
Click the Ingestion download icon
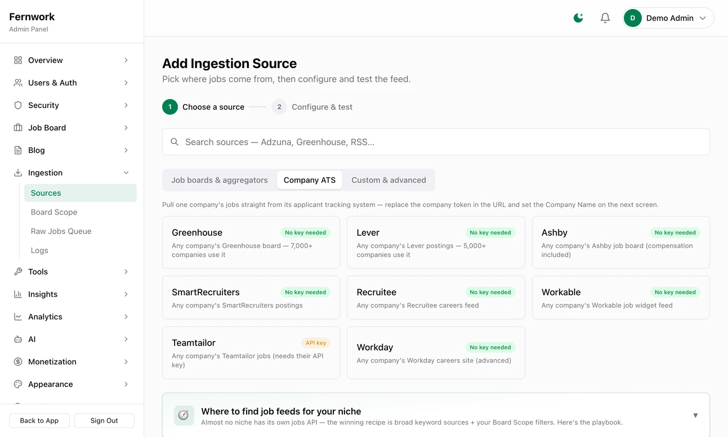[18, 173]
